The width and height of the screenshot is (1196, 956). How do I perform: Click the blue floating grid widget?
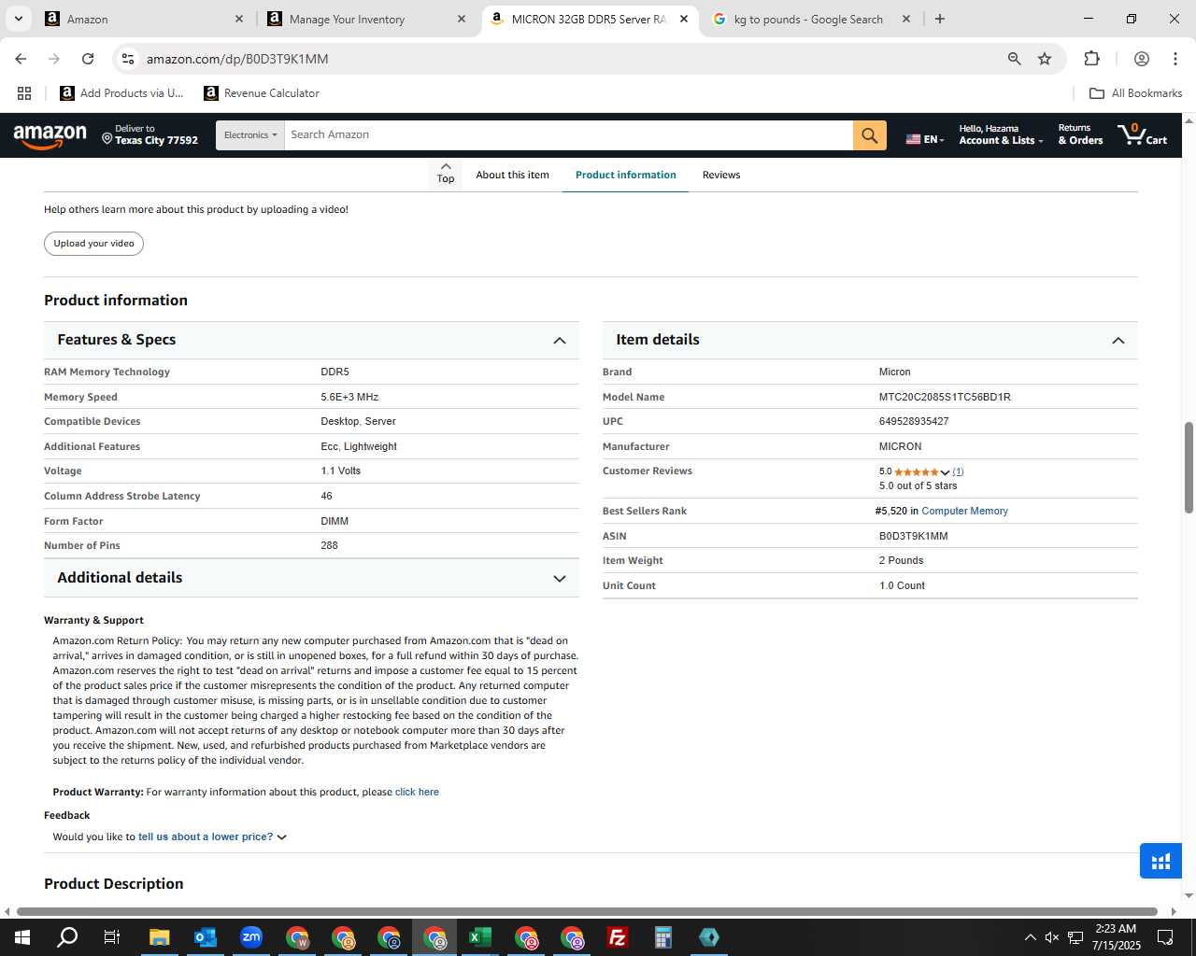click(1160, 861)
